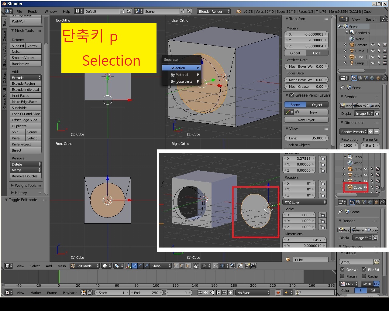389x311 pixels.
Task: Switch to the Create tab in the tool shelf
Action: click(5, 36)
